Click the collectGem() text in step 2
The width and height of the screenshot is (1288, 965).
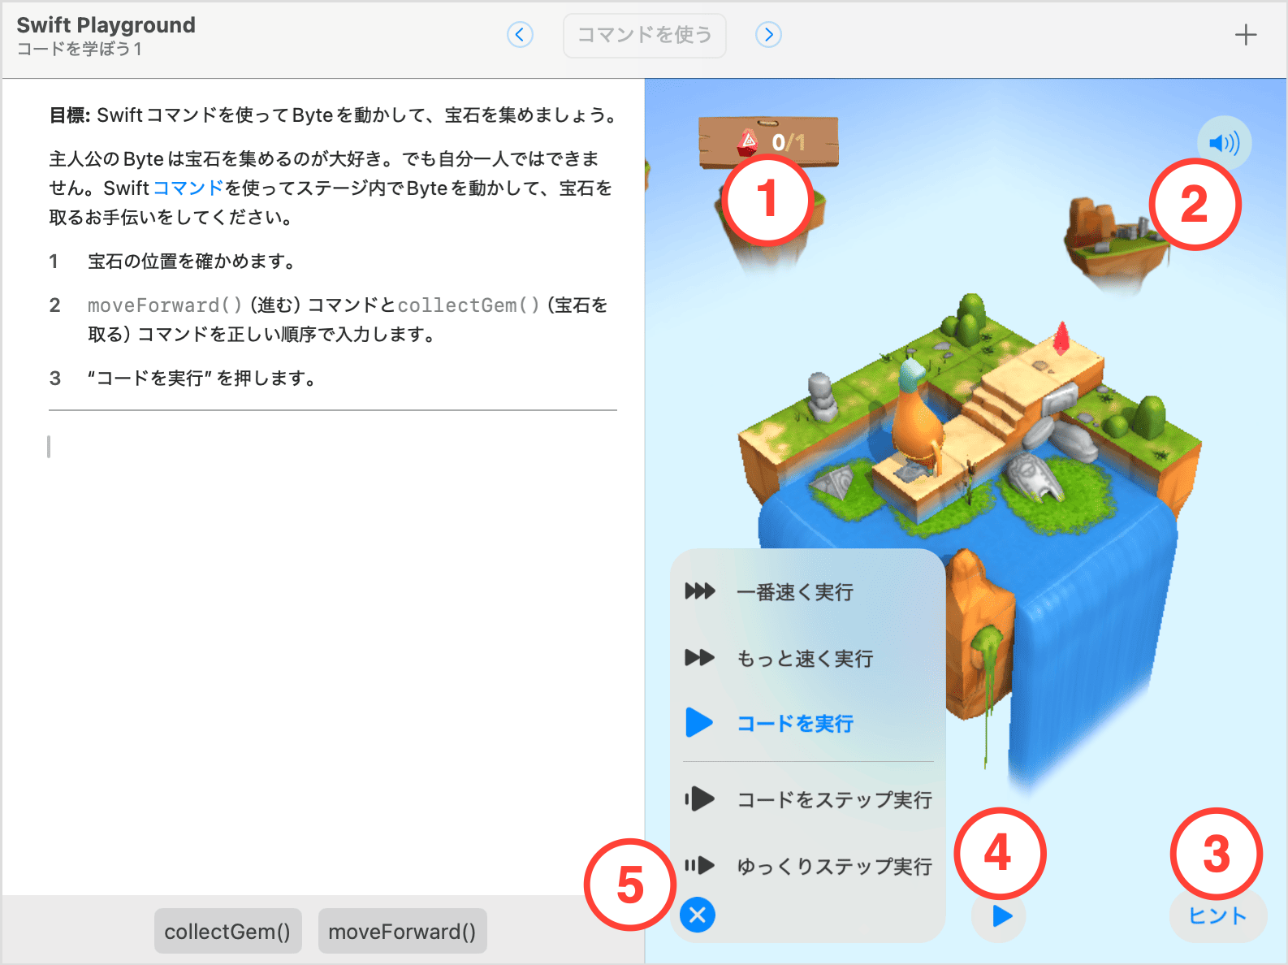(x=469, y=305)
